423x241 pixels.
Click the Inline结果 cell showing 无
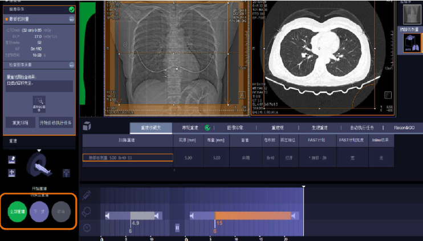click(x=381, y=158)
